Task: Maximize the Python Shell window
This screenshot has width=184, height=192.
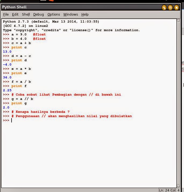Action: pos(170,8)
